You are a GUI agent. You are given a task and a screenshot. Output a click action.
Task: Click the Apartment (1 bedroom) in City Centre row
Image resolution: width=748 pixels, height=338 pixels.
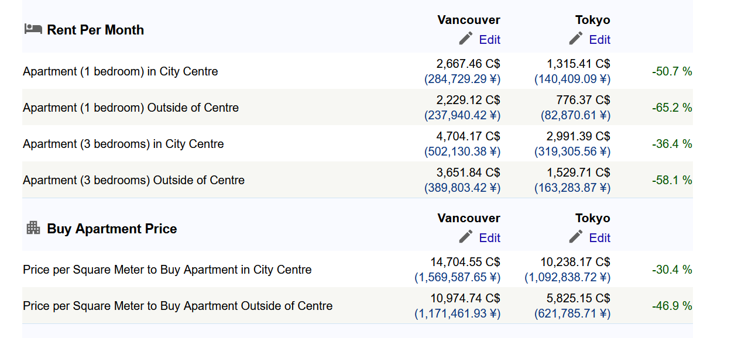(x=358, y=71)
